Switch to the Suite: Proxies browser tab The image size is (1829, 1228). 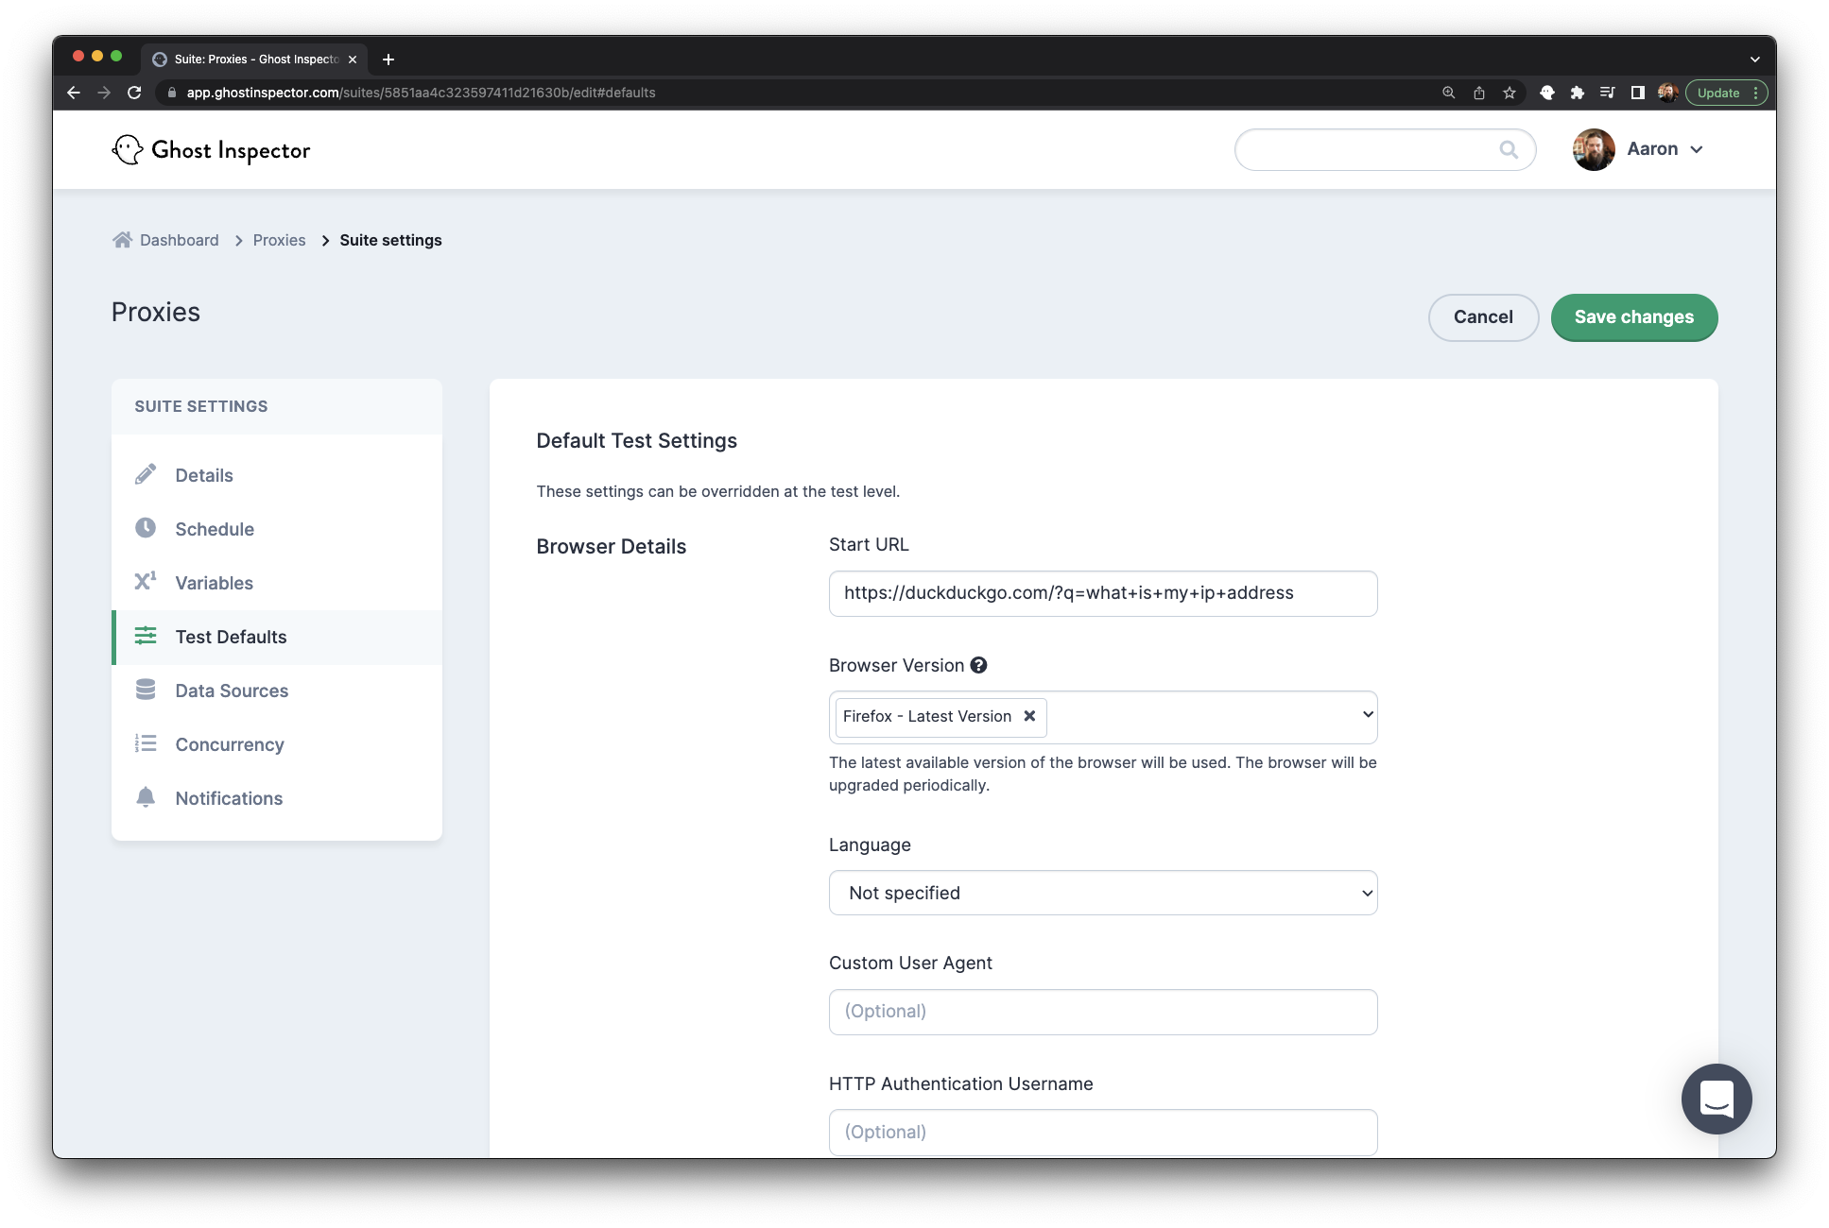250,59
